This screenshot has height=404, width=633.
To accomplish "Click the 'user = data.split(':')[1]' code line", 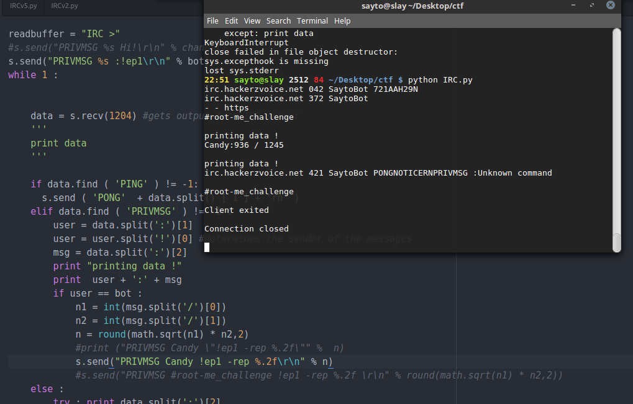I will (123, 225).
